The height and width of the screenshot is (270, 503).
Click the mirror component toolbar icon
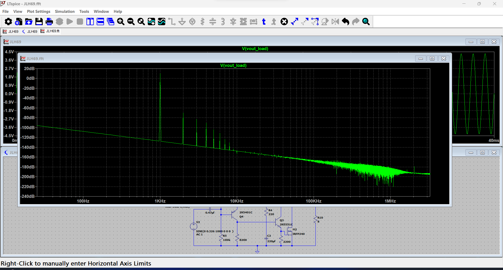pos(335,22)
